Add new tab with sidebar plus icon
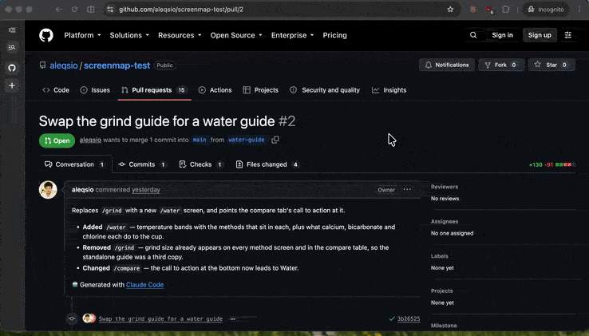The image size is (589, 336). (12, 85)
